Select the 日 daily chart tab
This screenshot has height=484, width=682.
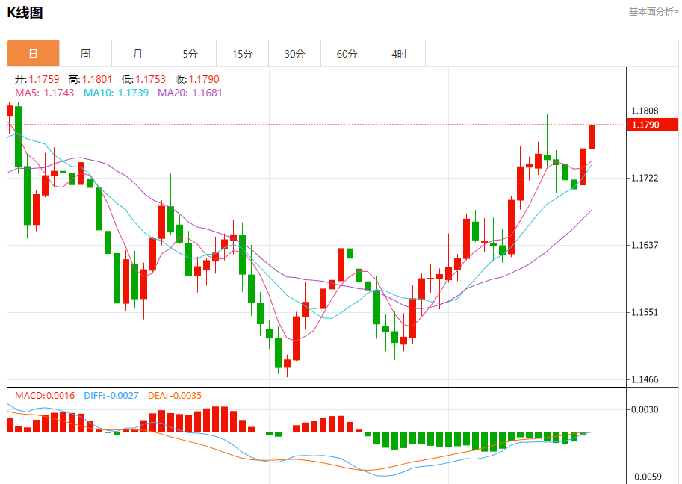point(33,54)
